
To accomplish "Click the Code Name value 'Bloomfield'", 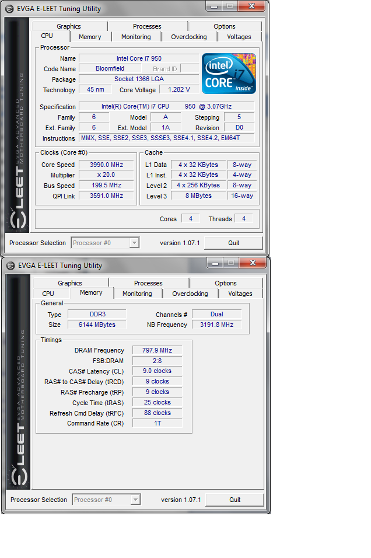I will pyautogui.click(x=110, y=68).
